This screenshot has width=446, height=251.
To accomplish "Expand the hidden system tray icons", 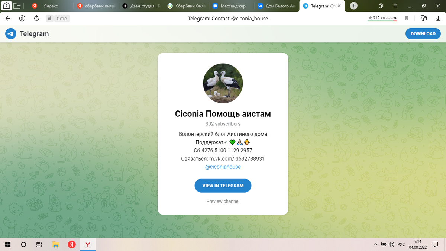I will [375, 244].
